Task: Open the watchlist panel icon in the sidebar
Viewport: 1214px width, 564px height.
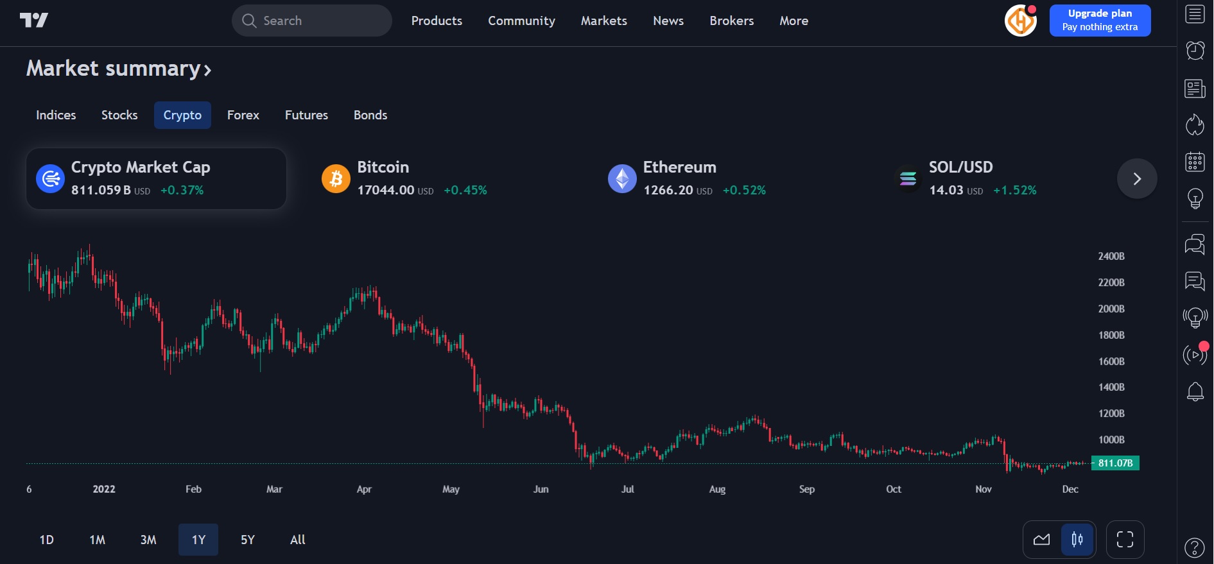Action: click(1195, 14)
